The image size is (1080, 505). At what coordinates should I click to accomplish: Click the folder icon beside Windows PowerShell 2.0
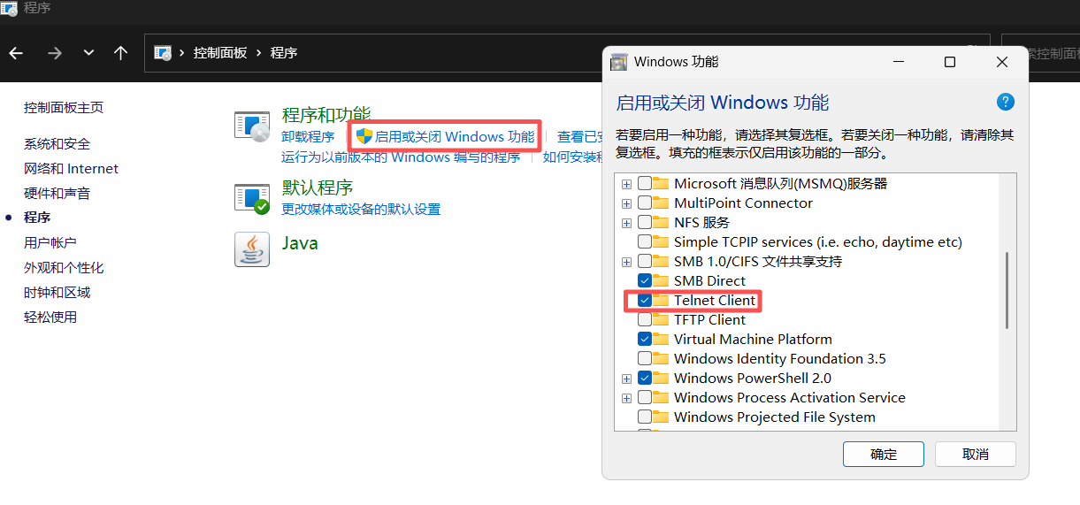(661, 379)
